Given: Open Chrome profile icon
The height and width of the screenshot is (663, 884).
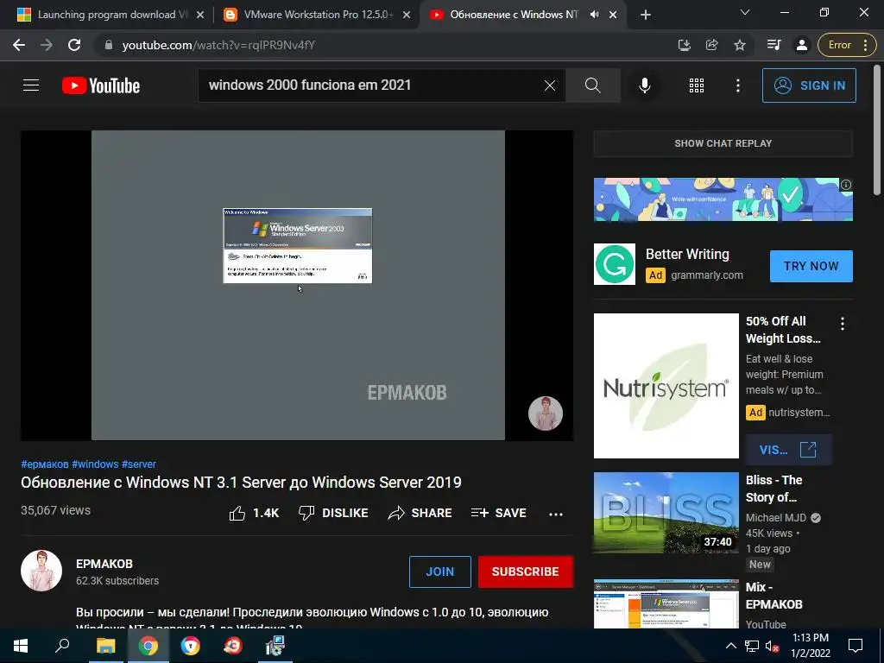Looking at the screenshot, I should (802, 45).
